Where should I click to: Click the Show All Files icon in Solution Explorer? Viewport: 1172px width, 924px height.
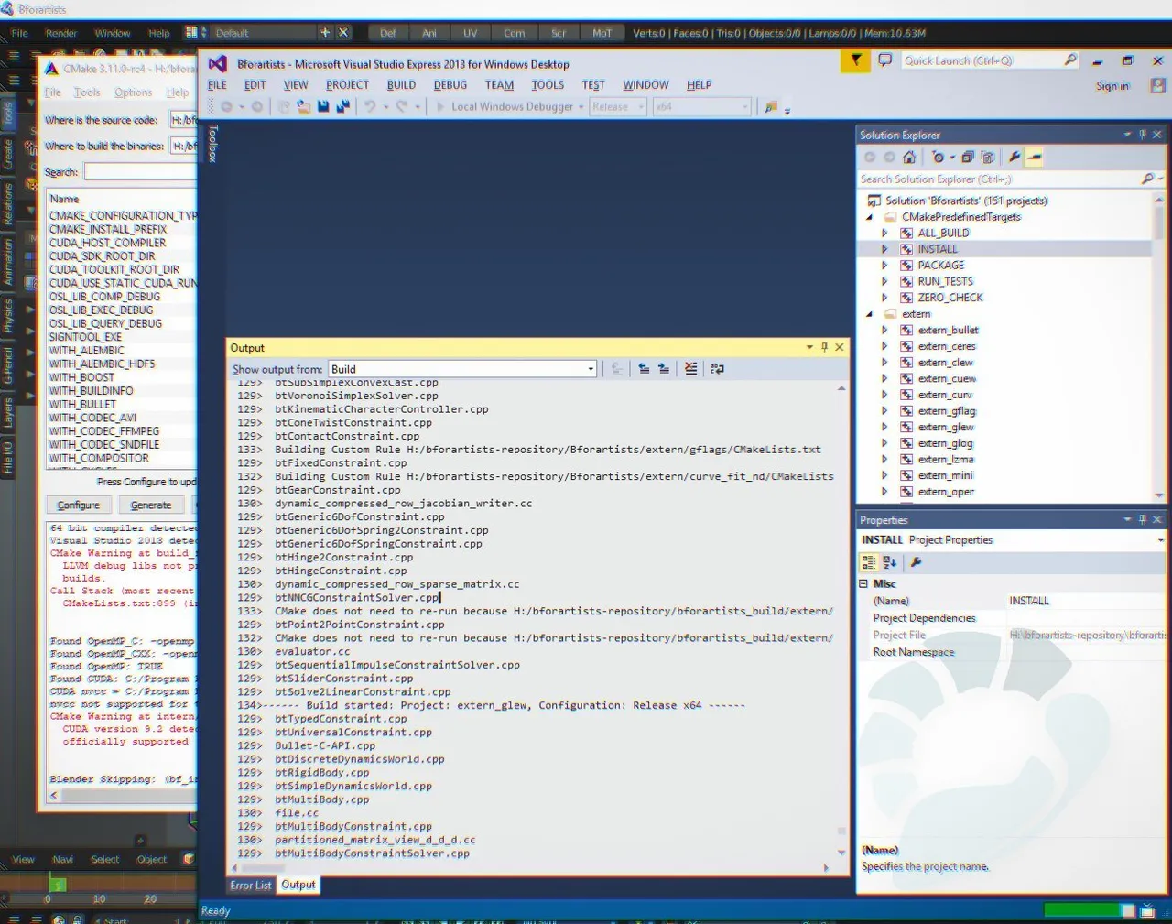[987, 157]
